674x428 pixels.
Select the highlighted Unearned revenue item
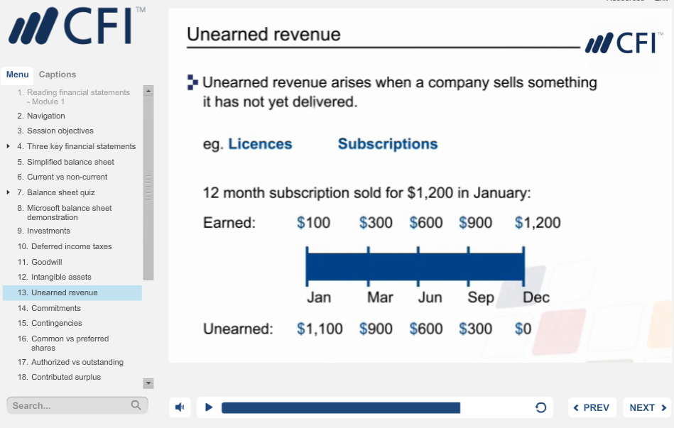[72, 292]
